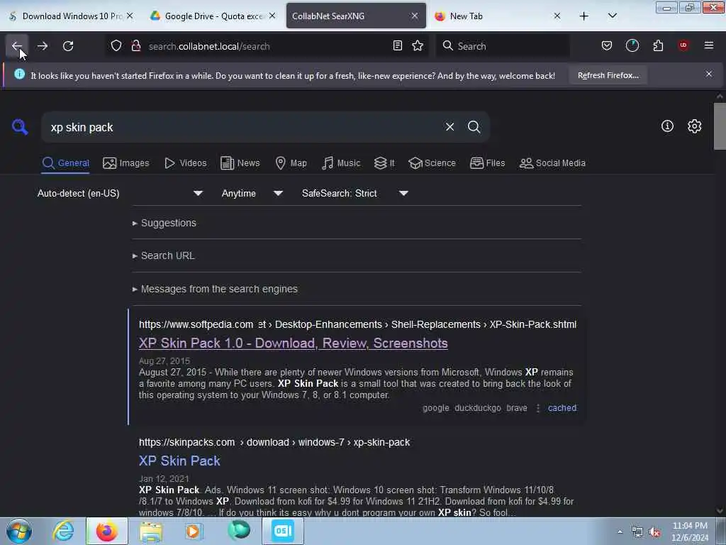The height and width of the screenshot is (545, 726).
Task: Open the Extensions puzzle icon
Action: [x=658, y=45]
